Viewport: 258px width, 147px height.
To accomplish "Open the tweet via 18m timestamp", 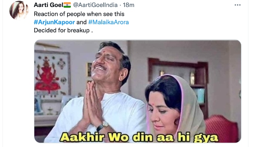I will [129, 5].
